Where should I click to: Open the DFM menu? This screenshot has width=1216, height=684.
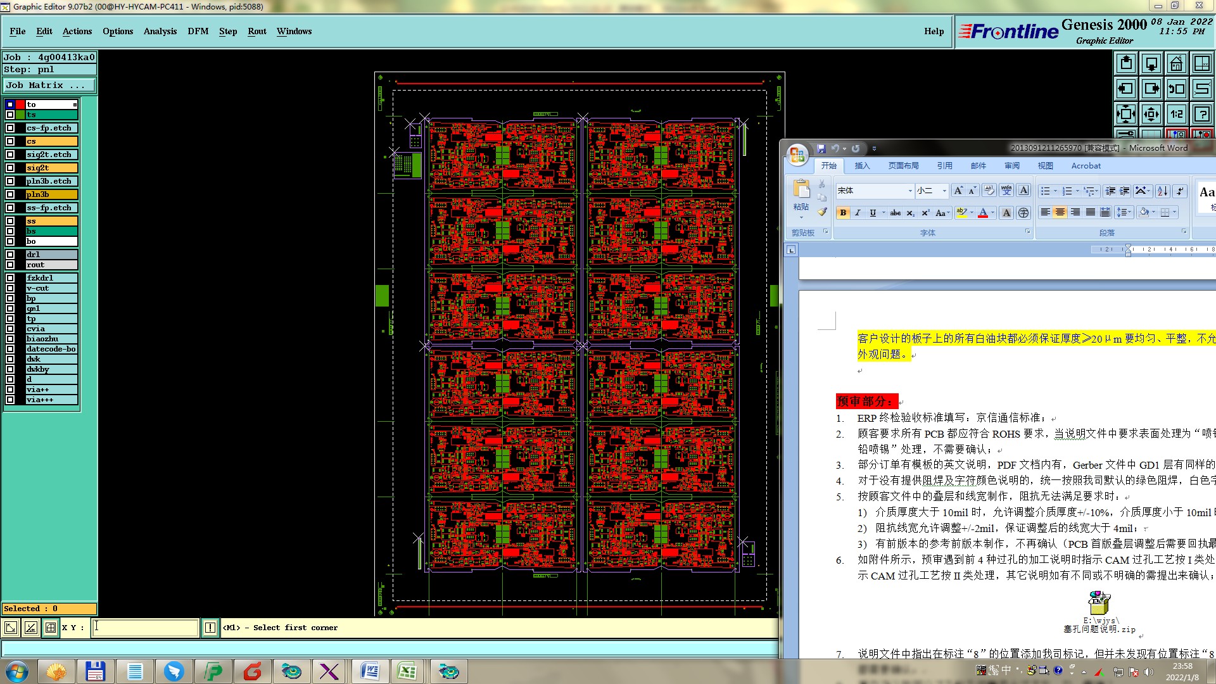coord(198,31)
